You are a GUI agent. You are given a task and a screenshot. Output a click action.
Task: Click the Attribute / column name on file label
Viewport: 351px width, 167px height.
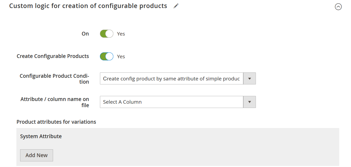pos(55,102)
